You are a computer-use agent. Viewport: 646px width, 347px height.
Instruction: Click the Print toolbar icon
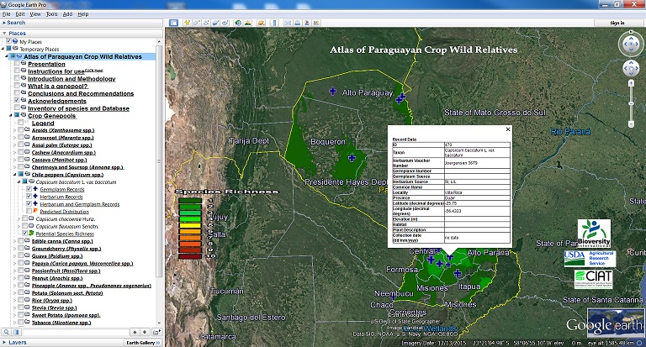coord(297,23)
